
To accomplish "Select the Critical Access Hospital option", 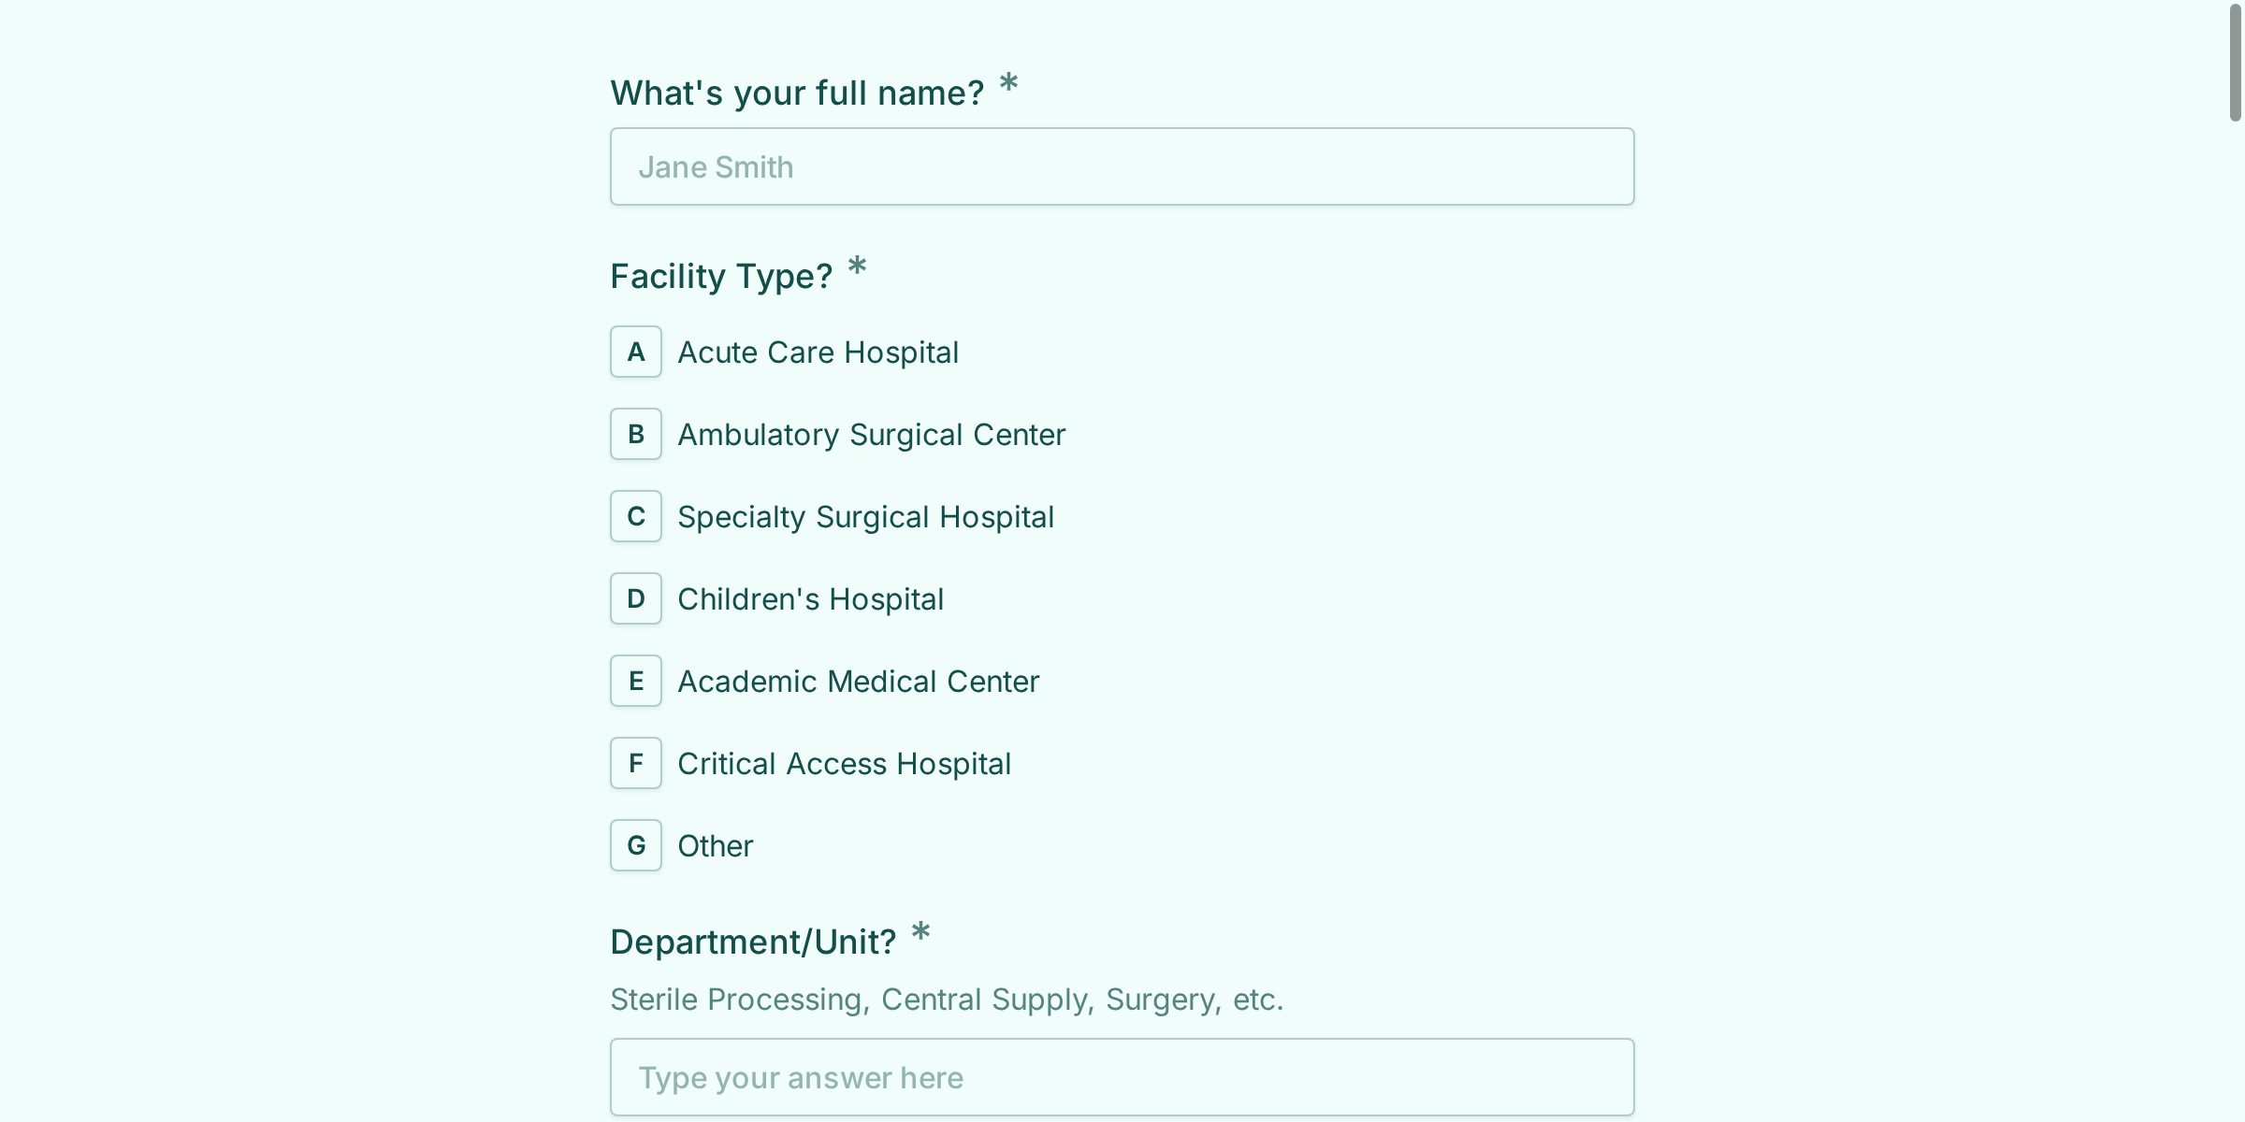I will [844, 764].
